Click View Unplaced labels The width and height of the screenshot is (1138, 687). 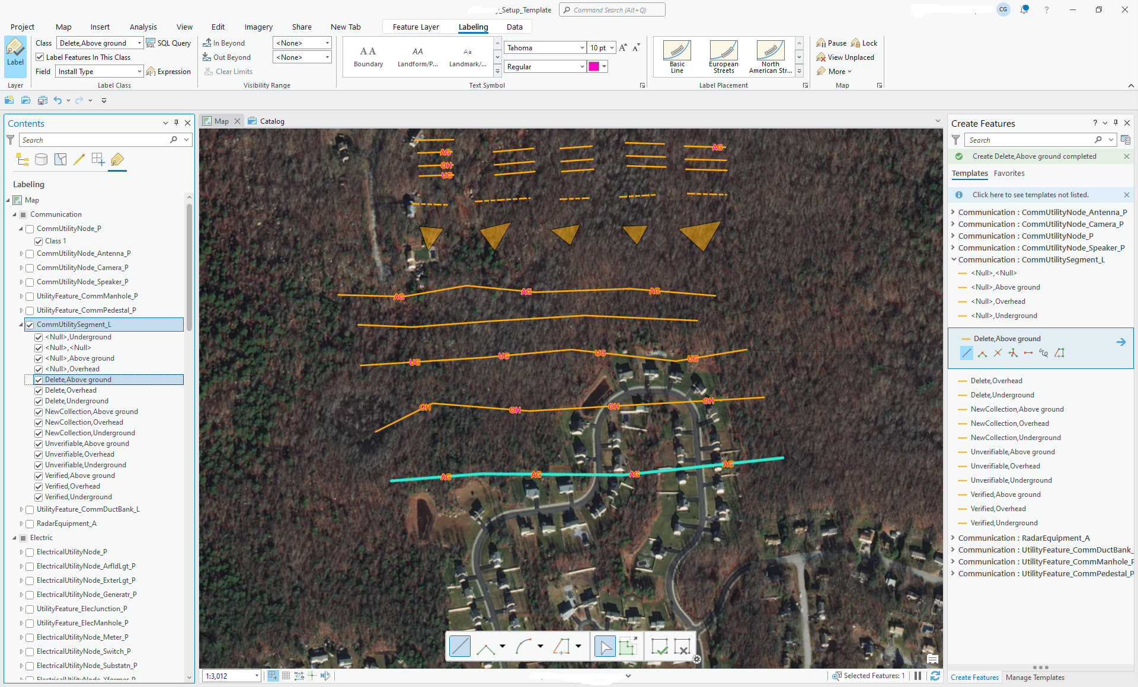click(845, 57)
